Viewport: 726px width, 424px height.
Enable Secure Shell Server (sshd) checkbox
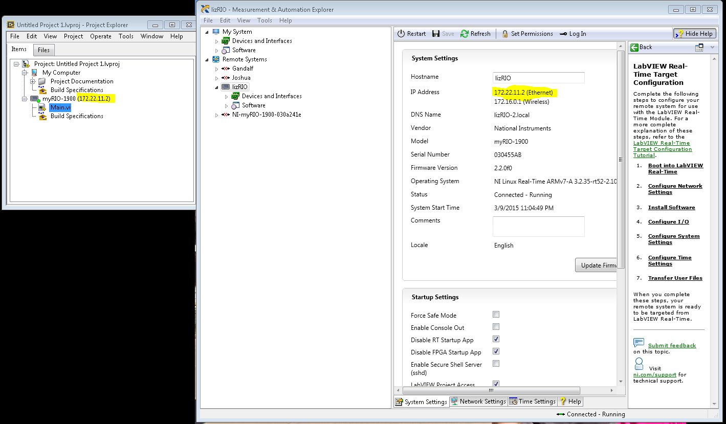496,364
